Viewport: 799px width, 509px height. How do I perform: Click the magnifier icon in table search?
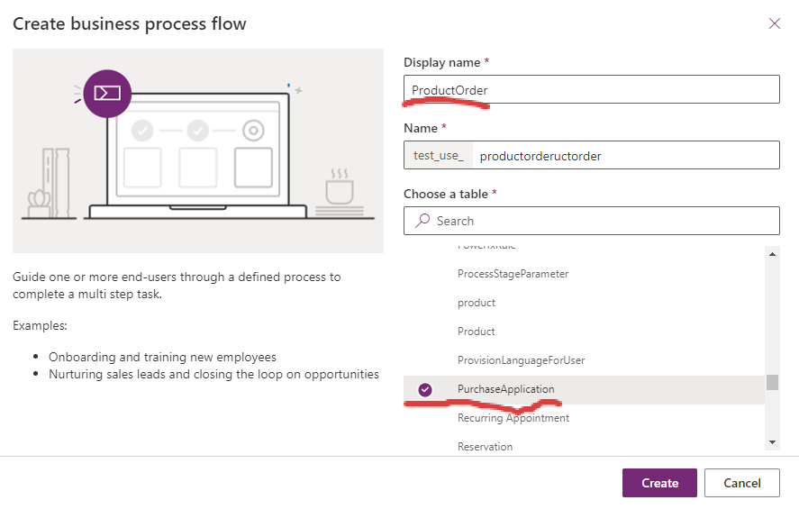(422, 221)
